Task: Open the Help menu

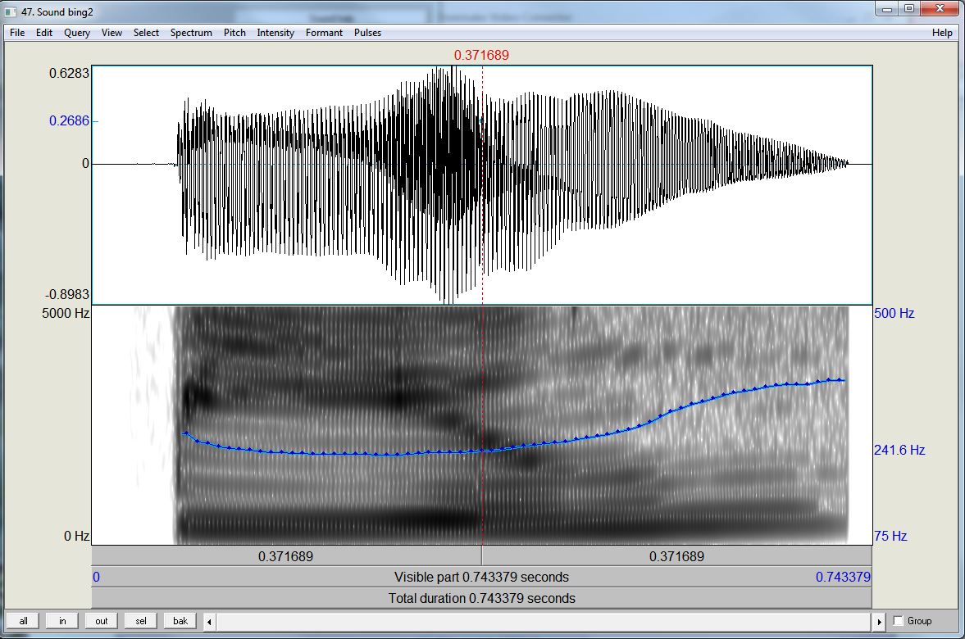Action: [941, 33]
